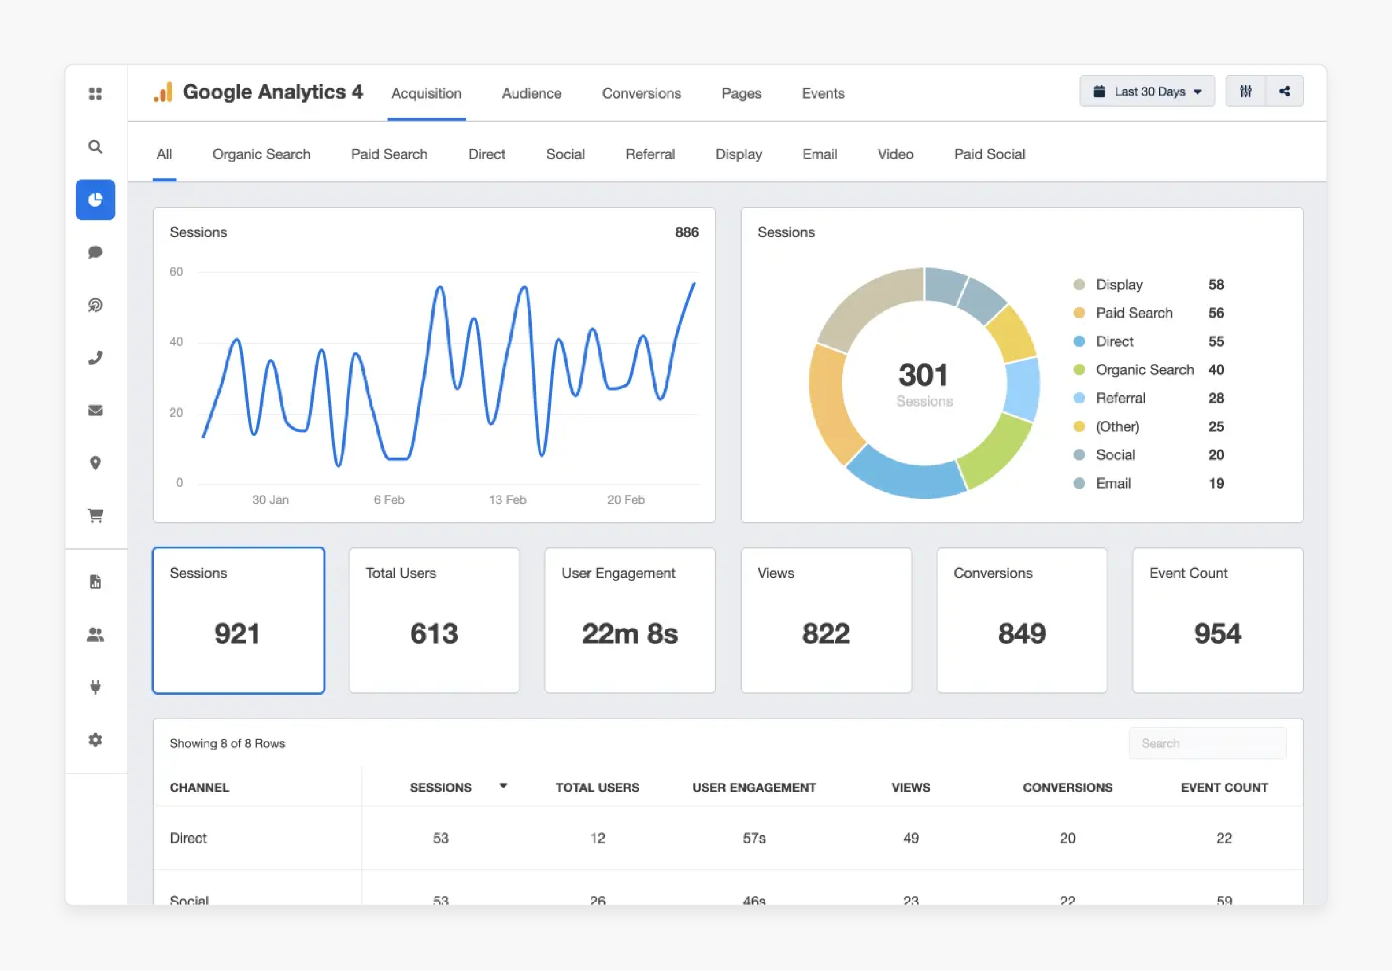Open the users group sidebar icon
This screenshot has width=1392, height=971.
pyautogui.click(x=95, y=635)
